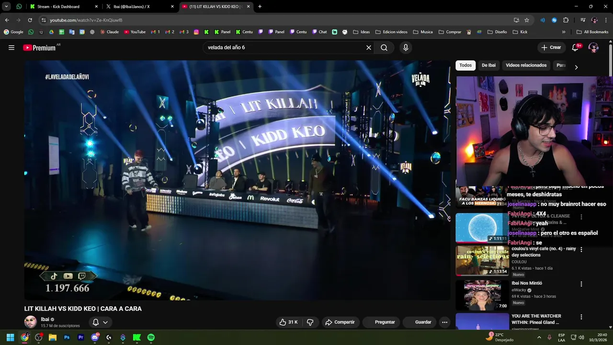The height and width of the screenshot is (345, 613).
Task: Show more filter chips with the right arrow
Action: pyautogui.click(x=576, y=67)
